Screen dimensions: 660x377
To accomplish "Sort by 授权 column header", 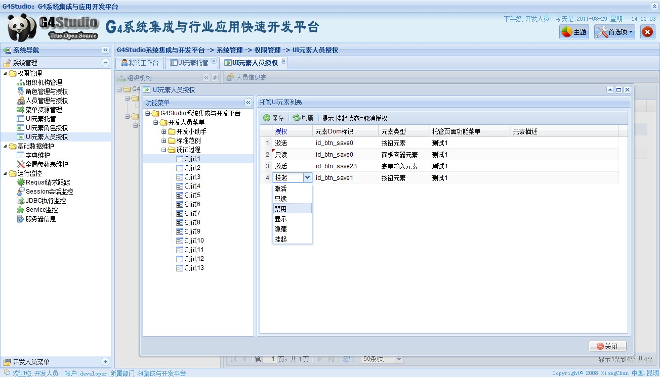I will [x=293, y=131].
